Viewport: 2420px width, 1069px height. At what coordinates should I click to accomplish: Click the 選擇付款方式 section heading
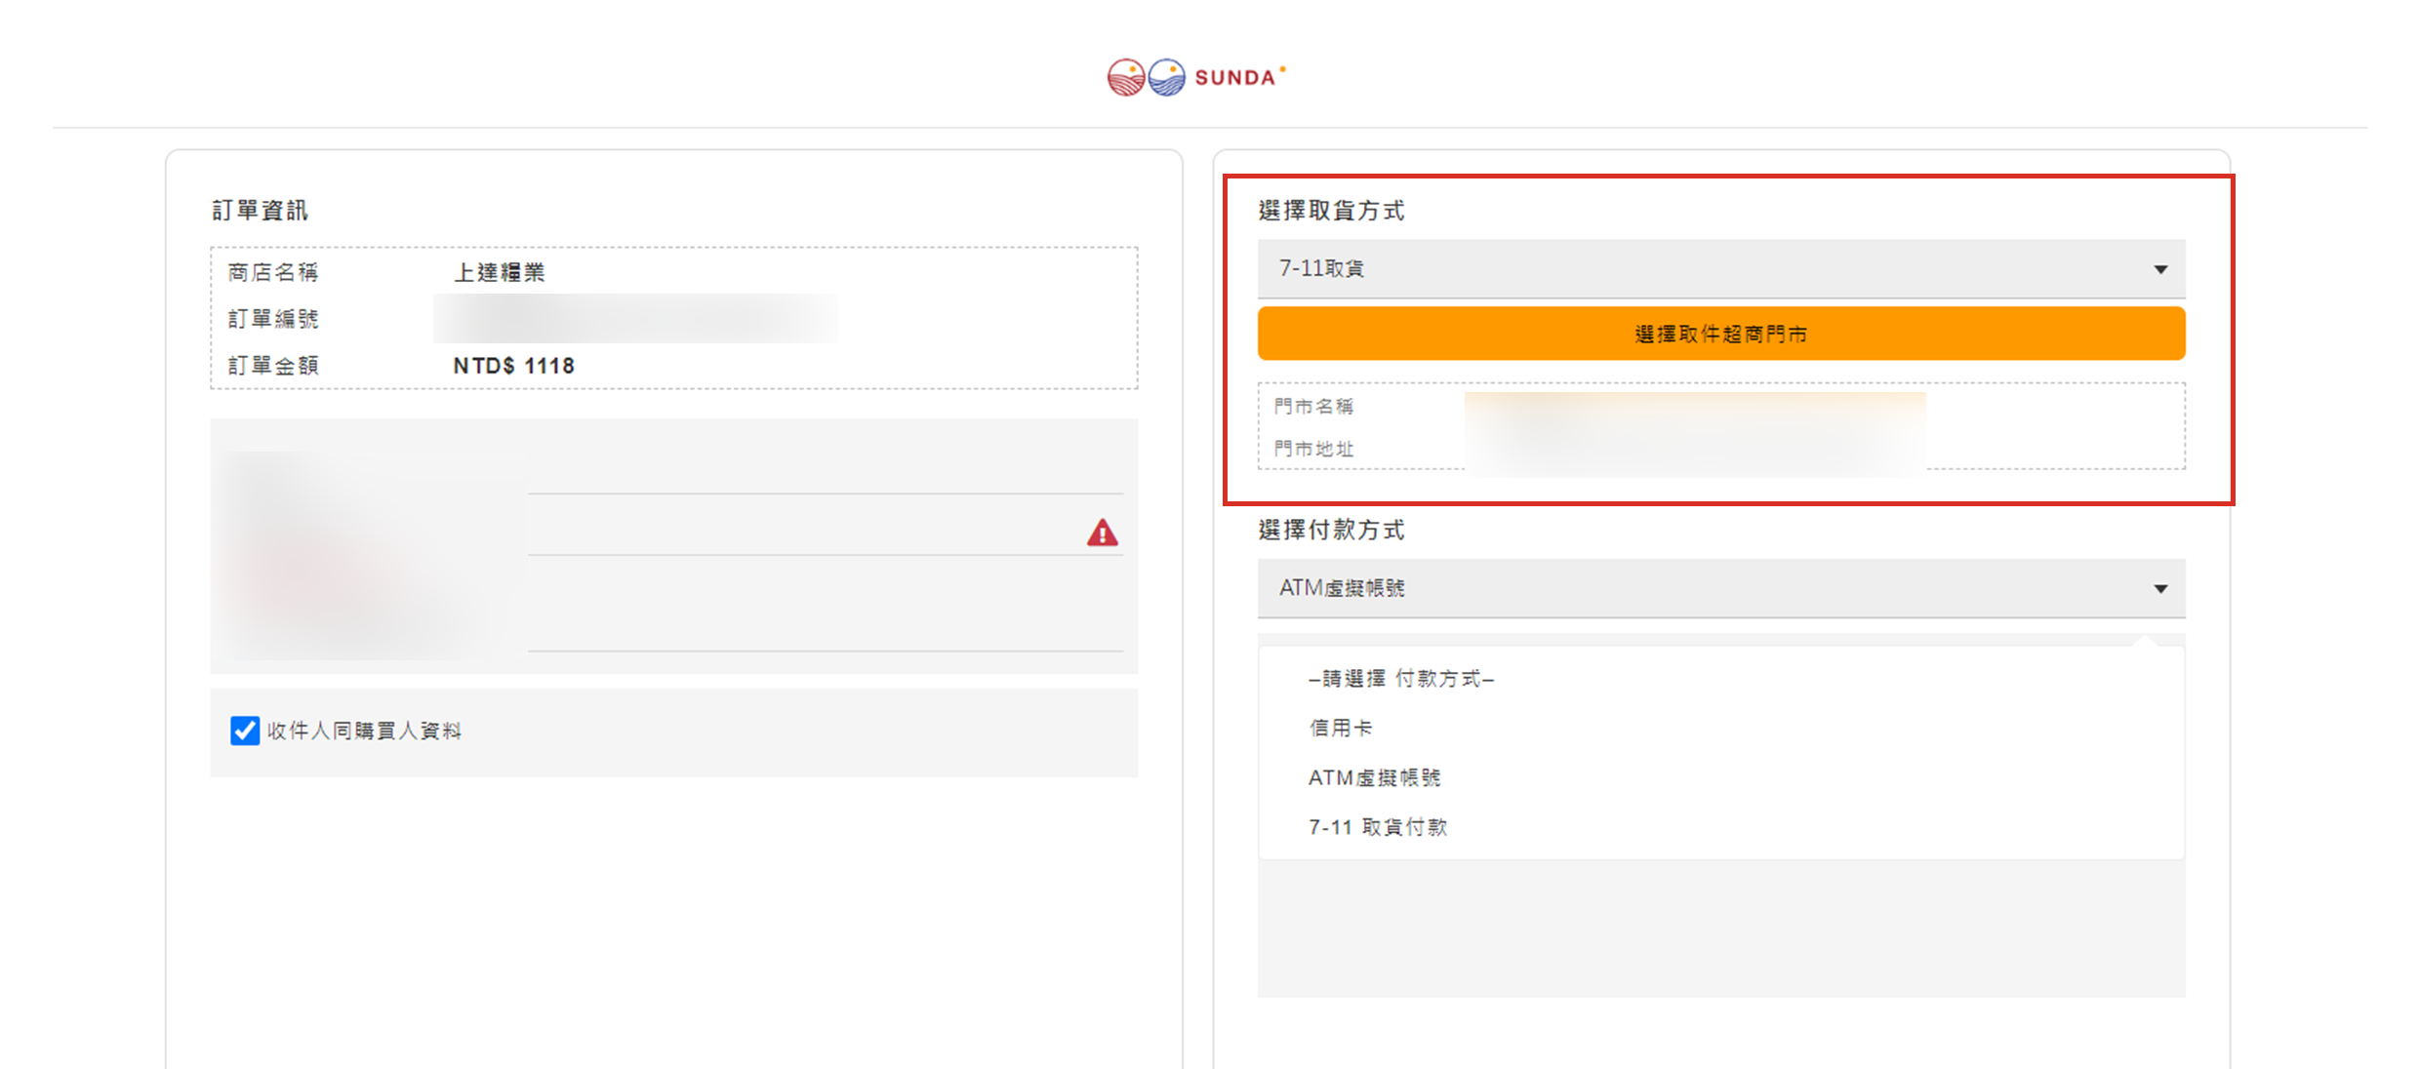(1331, 530)
